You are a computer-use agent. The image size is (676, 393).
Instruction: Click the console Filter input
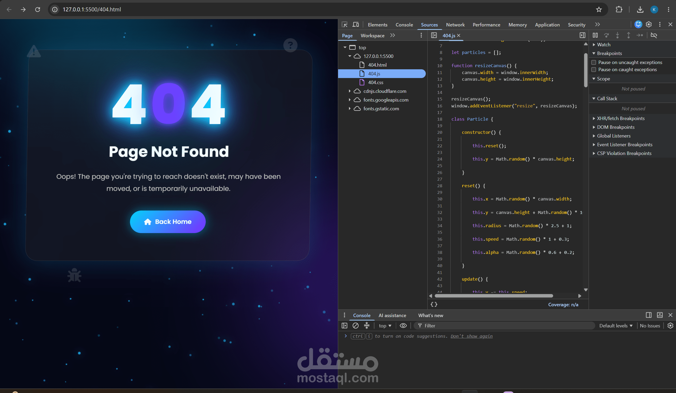pyautogui.click(x=504, y=326)
